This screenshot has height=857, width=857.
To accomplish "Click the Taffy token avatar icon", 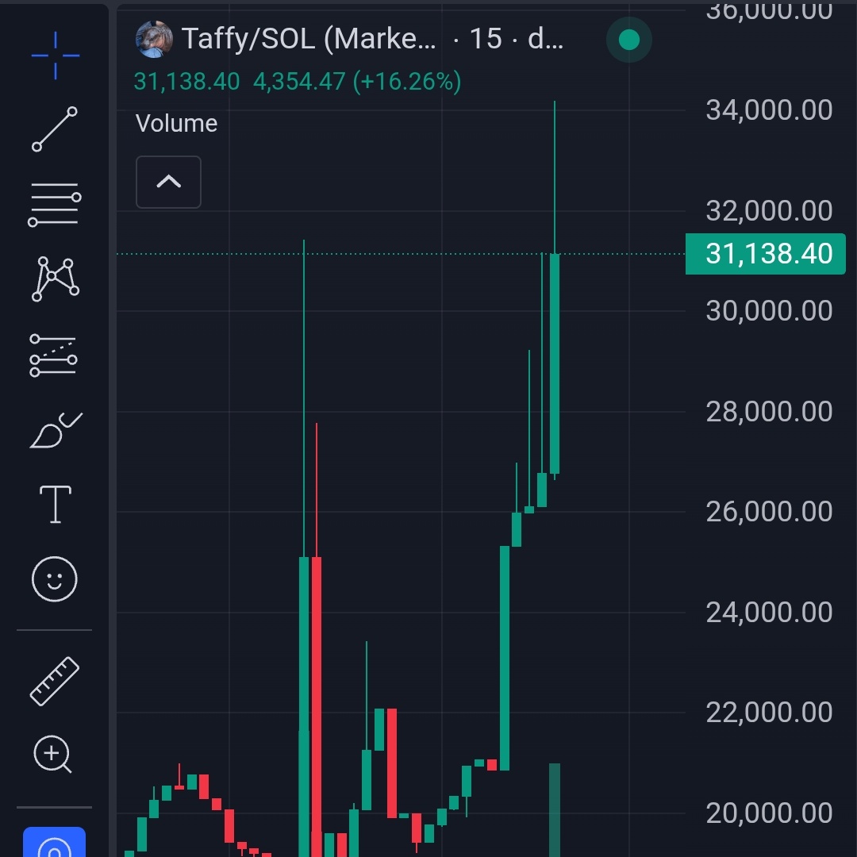I will point(154,39).
